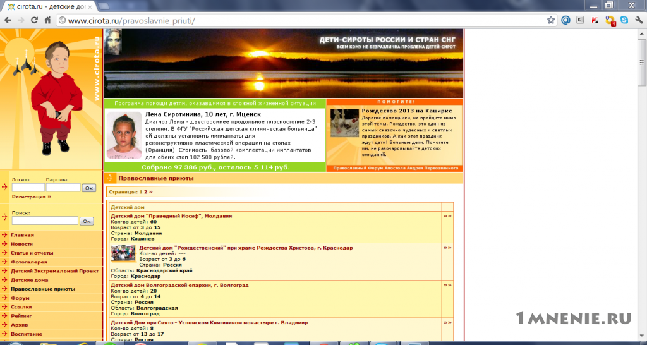Image resolution: width=647 pixels, height=345 pixels.
Task: Click Православный Форум Апостола Андрея Первозванного
Action: tap(396, 168)
